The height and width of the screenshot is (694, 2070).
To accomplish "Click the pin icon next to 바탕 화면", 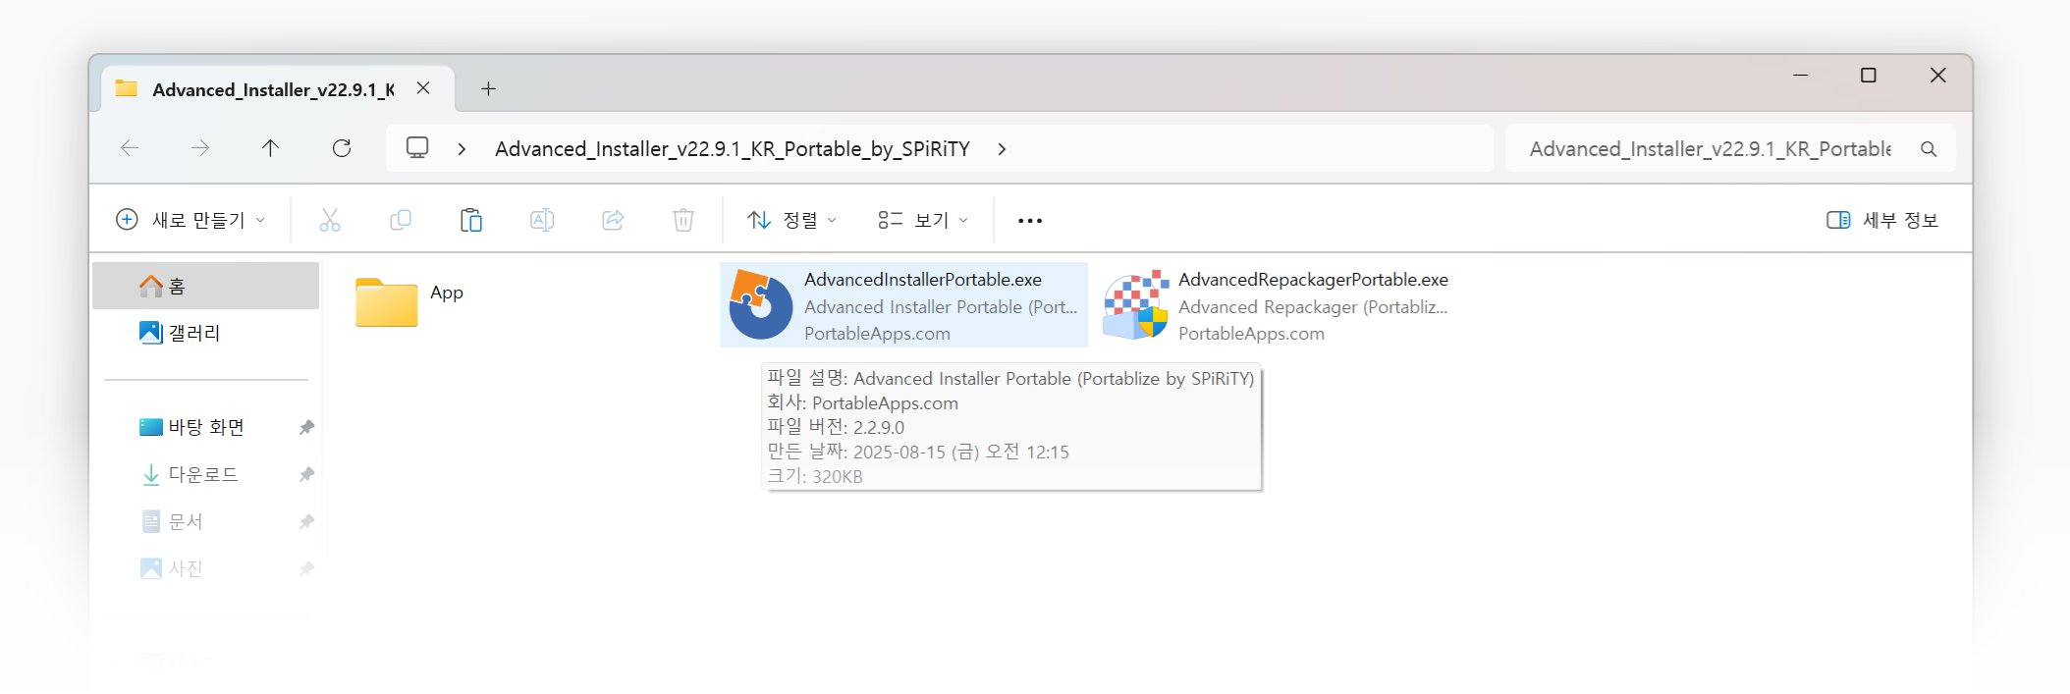I will pos(306,427).
